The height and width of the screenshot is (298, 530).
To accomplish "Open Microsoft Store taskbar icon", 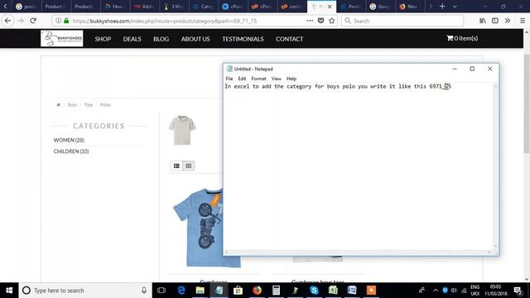I will click(238, 291).
